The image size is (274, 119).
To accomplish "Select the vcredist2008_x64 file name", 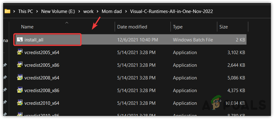I will coord(42,78).
